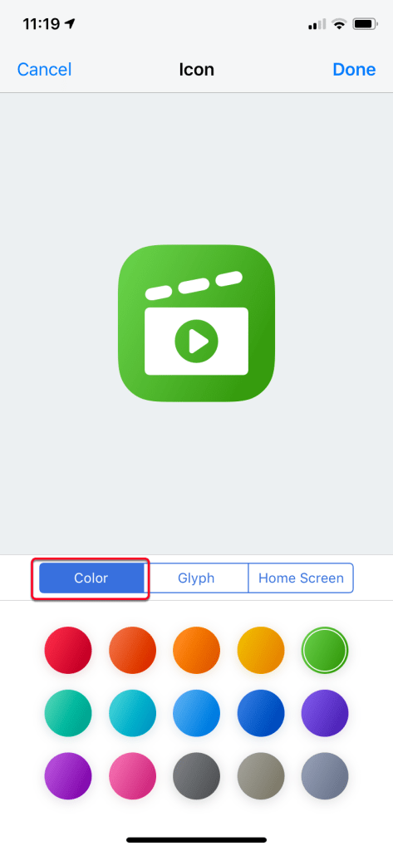Choose the teal color swatch
This screenshot has width=393, height=851.
coord(68,713)
